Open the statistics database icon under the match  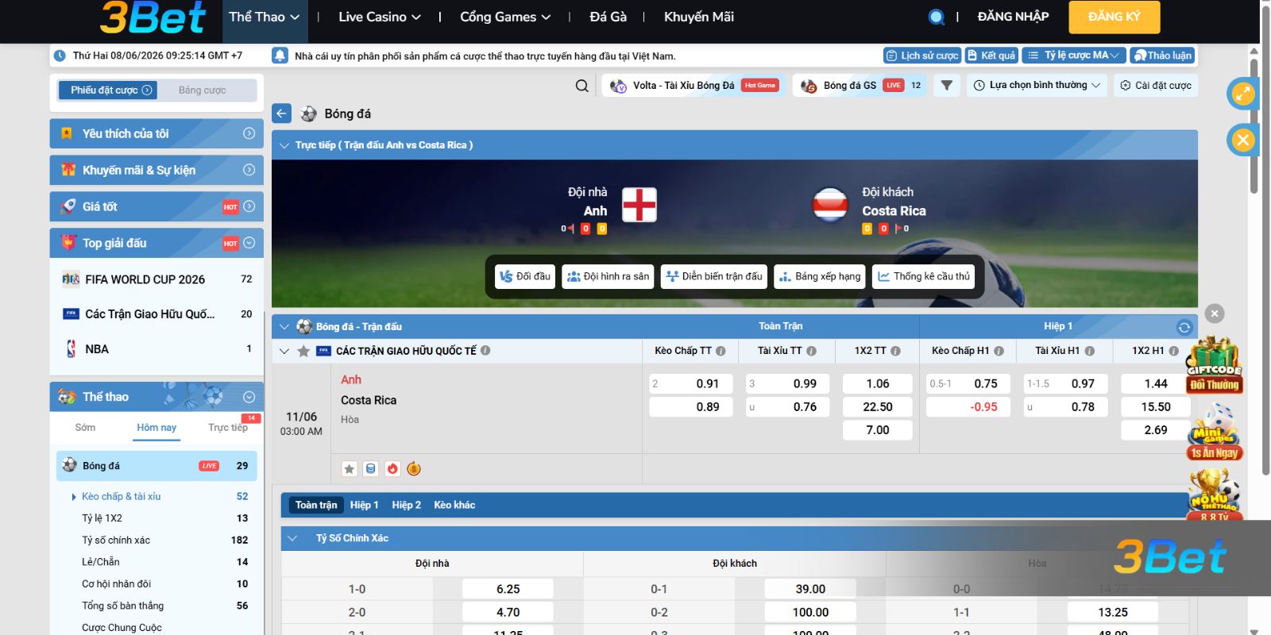[x=371, y=469]
